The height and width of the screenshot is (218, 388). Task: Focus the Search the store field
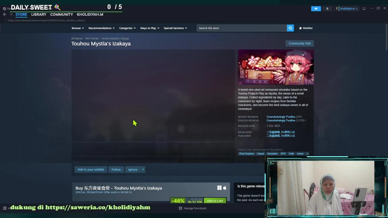click(242, 28)
